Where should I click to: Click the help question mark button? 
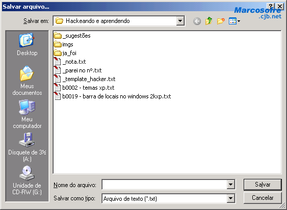point(271,7)
